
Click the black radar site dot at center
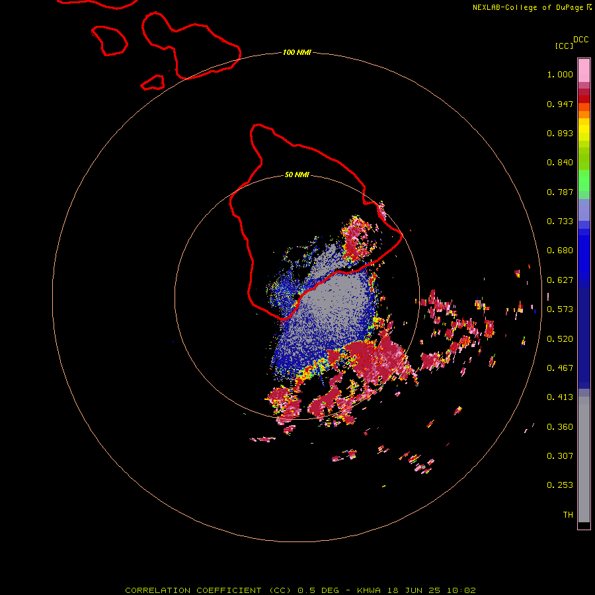point(296,296)
